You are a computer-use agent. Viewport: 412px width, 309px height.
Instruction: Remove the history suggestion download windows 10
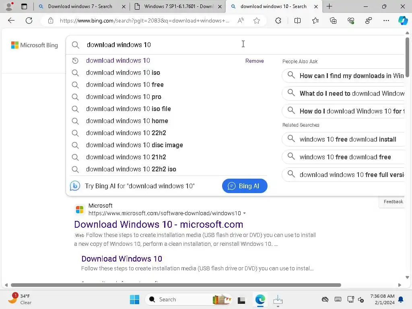(254, 61)
